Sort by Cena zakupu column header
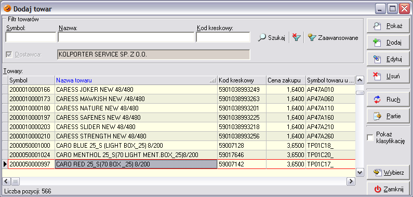The height and width of the screenshot is (197, 413). (286, 80)
